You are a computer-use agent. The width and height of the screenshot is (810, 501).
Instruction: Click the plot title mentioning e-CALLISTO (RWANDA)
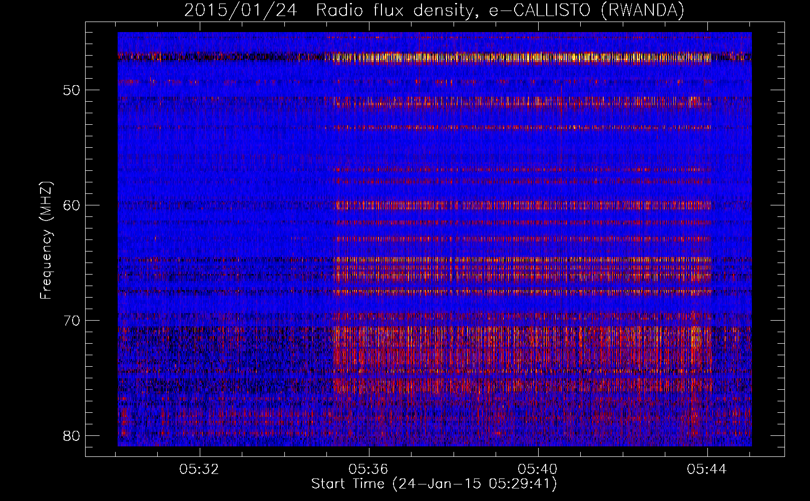pyautogui.click(x=434, y=11)
